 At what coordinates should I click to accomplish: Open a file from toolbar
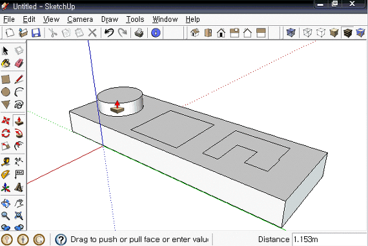pos(23,33)
